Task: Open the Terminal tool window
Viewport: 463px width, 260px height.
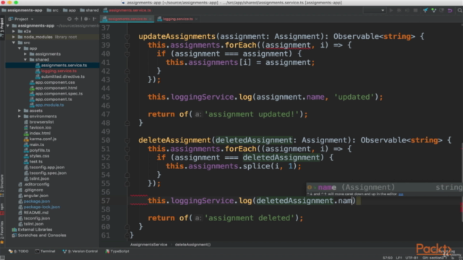Action: [45, 251]
